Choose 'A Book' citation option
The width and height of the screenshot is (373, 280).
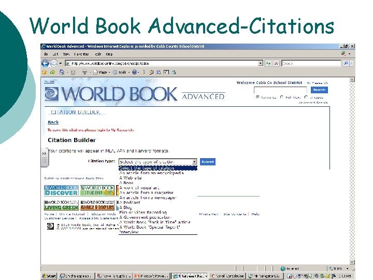[x=157, y=183]
